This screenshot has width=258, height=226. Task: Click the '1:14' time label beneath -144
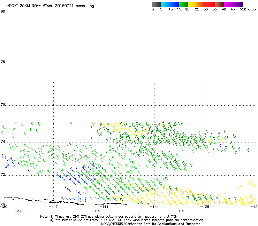[x=97, y=211]
